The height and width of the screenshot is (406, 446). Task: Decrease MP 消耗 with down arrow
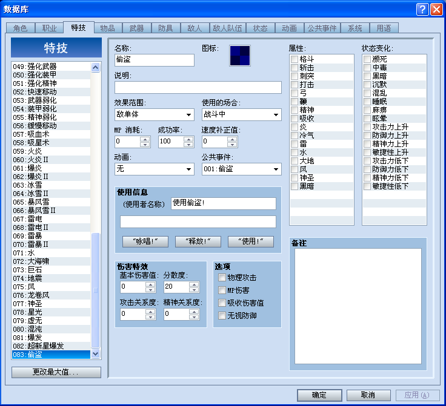point(145,145)
